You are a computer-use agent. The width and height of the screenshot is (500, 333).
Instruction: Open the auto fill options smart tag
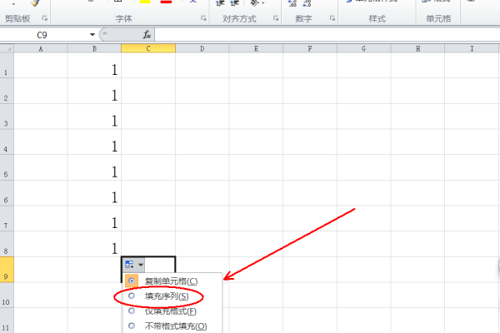pyautogui.click(x=133, y=265)
